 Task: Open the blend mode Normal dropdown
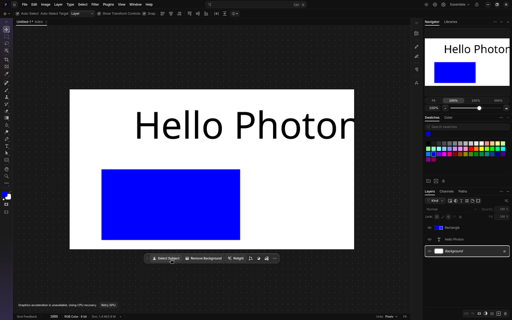451,209
